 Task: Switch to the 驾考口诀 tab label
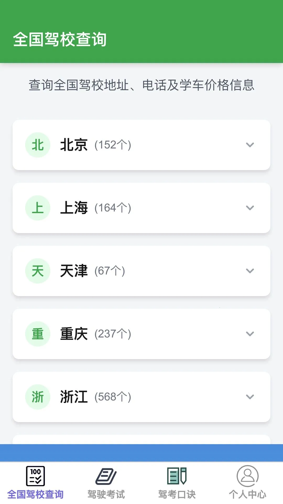[177, 494]
